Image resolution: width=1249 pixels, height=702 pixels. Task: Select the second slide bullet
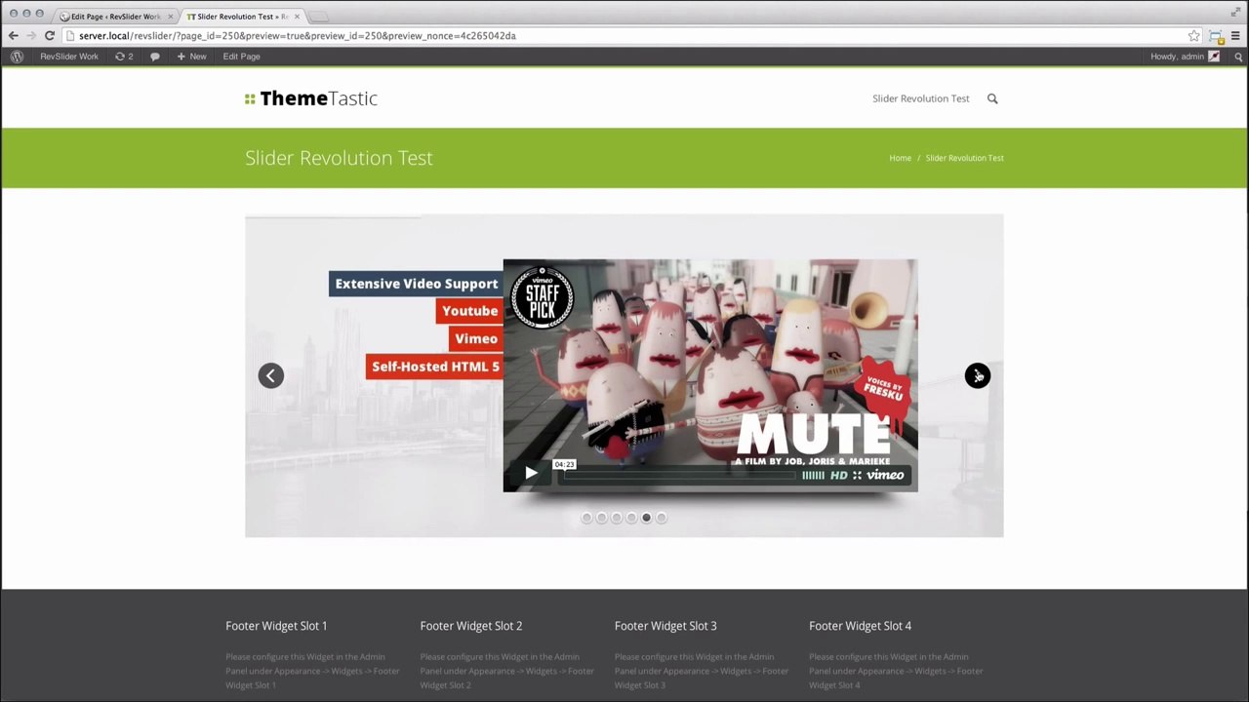point(601,518)
